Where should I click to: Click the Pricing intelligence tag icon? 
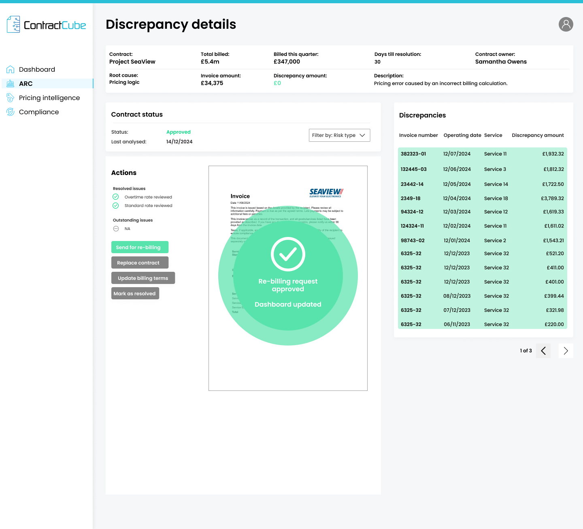(x=11, y=98)
